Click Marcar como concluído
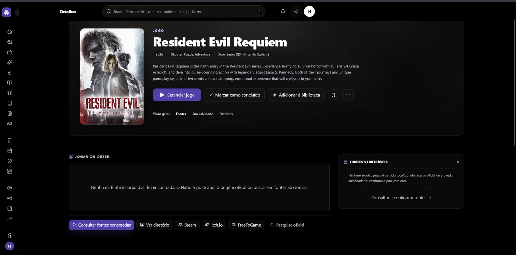 (x=234, y=95)
